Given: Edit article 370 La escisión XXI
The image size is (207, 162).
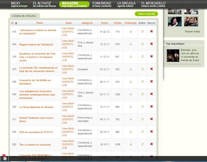Looking at the screenshot, I should pos(142,69).
